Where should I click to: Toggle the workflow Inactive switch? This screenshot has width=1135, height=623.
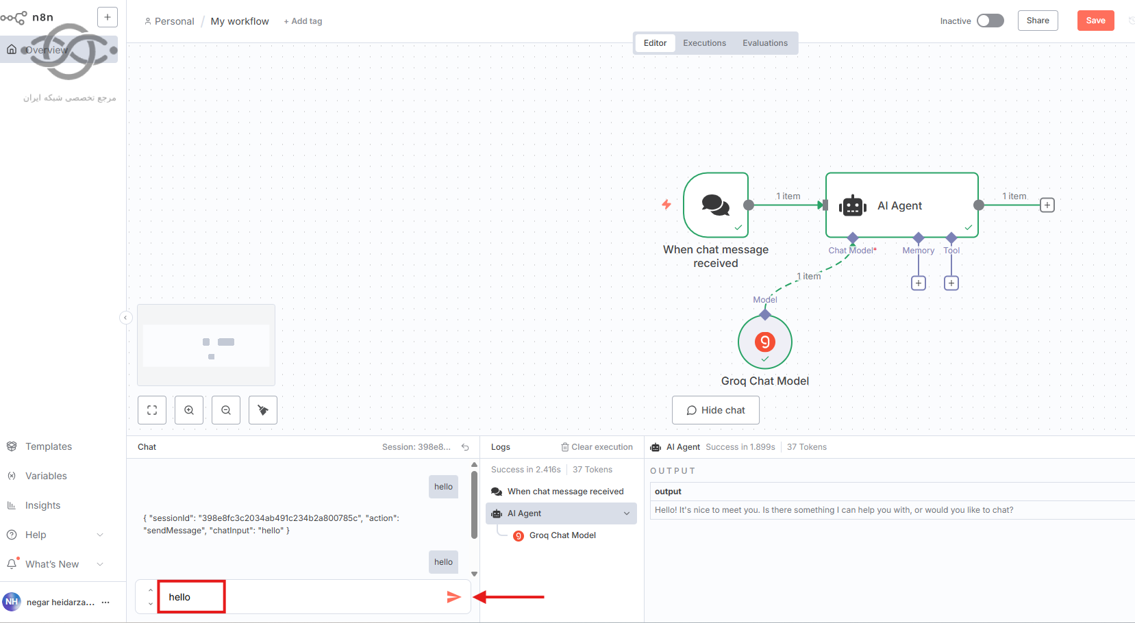990,21
